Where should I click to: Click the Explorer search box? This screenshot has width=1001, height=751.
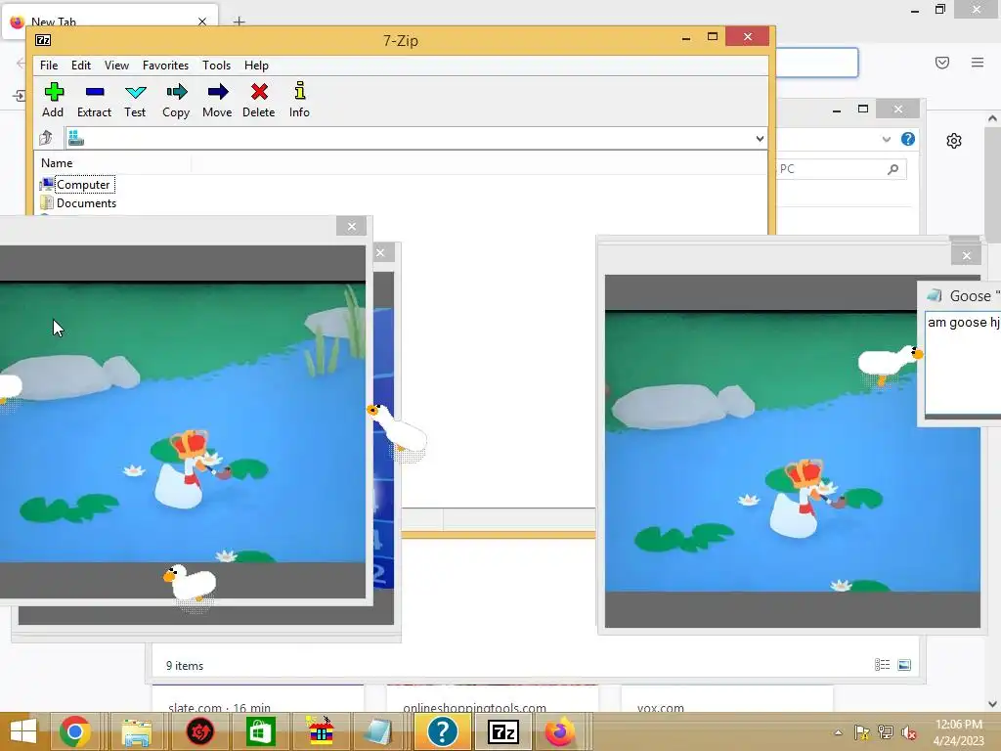tap(842, 168)
